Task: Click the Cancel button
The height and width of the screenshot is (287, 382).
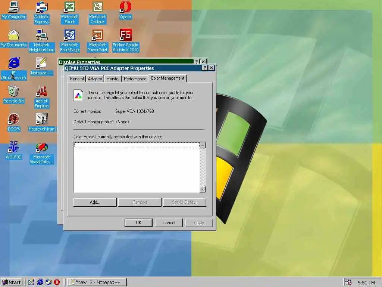Action: coord(169,223)
